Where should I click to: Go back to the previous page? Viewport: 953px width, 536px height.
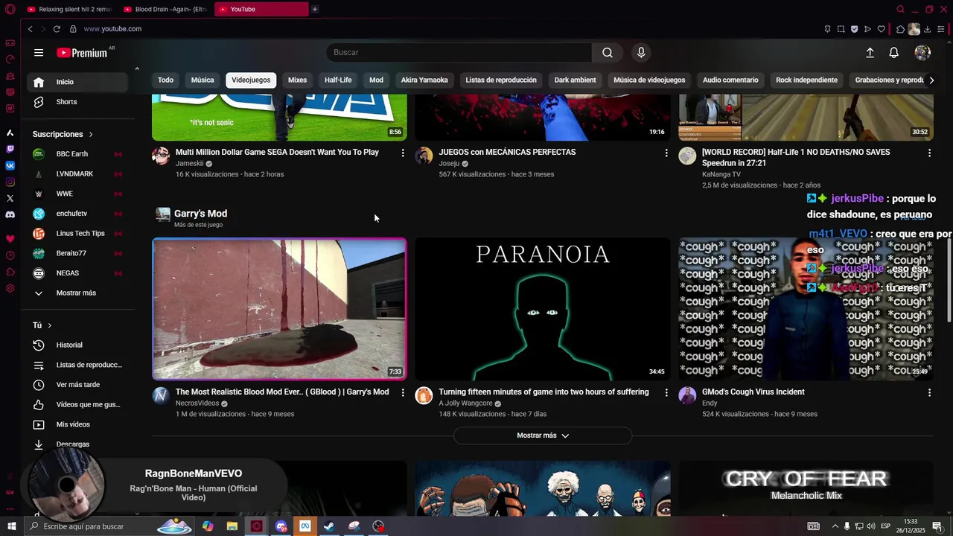(x=30, y=29)
